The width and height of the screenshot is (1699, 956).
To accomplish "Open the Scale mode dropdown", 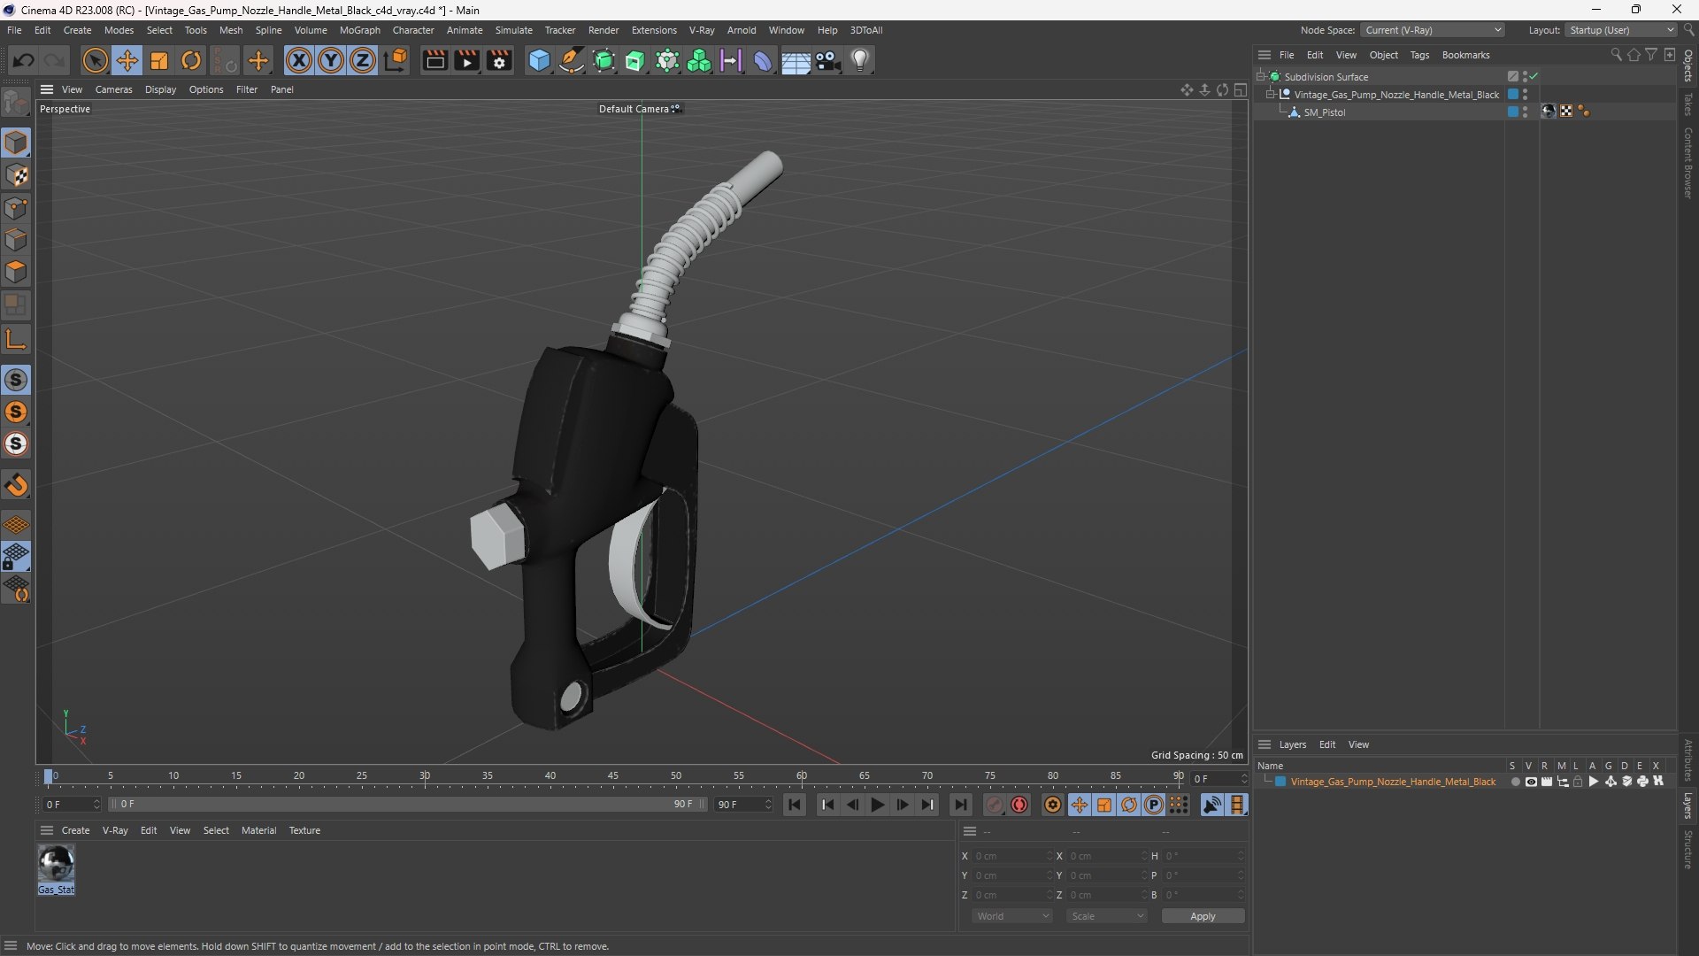I will pyautogui.click(x=1107, y=916).
